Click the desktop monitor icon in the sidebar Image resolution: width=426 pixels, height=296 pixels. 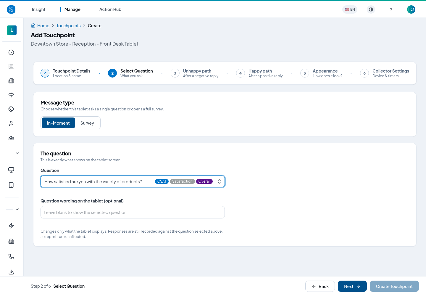pyautogui.click(x=11, y=170)
